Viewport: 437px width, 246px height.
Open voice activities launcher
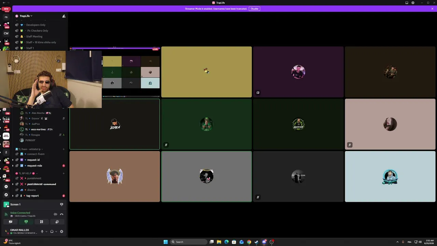point(42,222)
